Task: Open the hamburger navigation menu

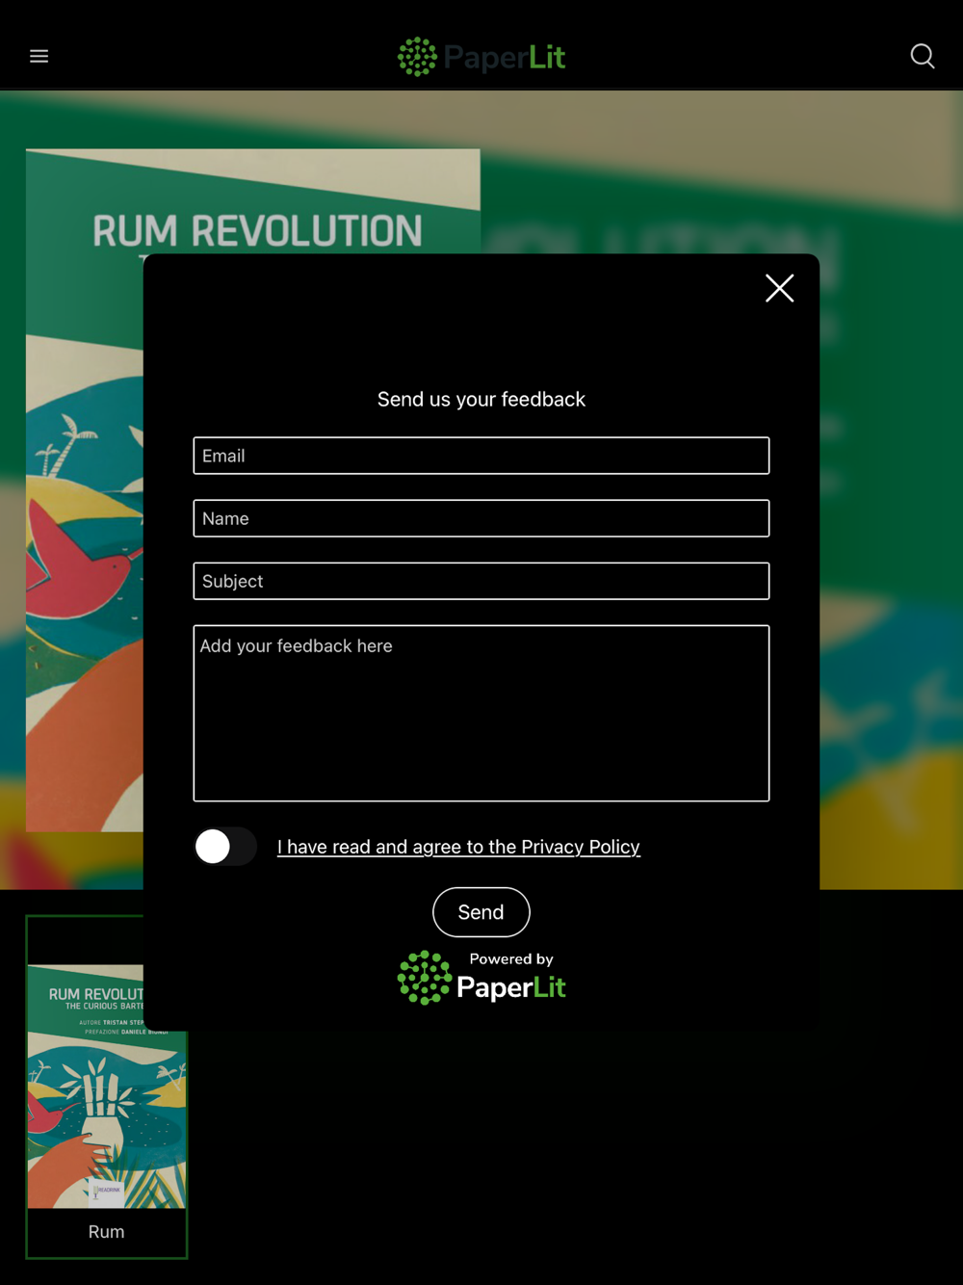Action: (x=39, y=56)
